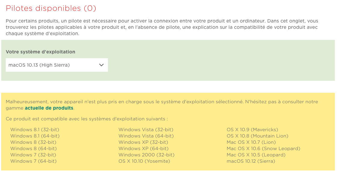Open the 'actuelle de produits' link
Viewport: 352px width, 175px height.
point(49,108)
